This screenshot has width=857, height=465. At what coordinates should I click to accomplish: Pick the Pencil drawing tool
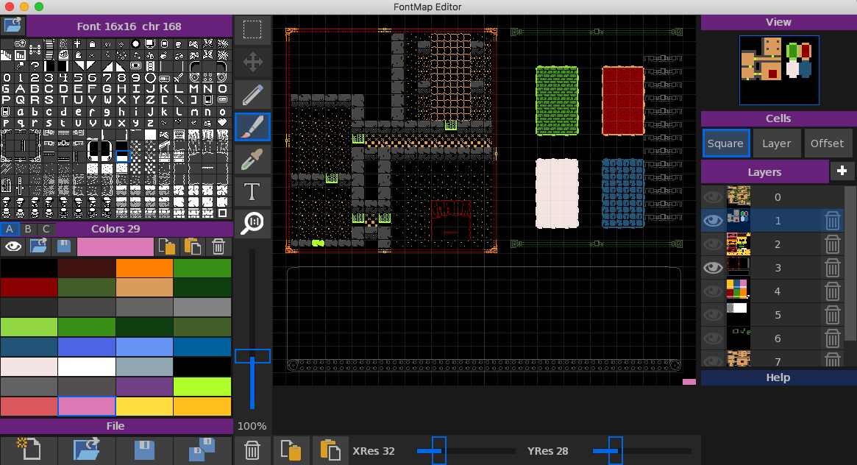pos(252,95)
